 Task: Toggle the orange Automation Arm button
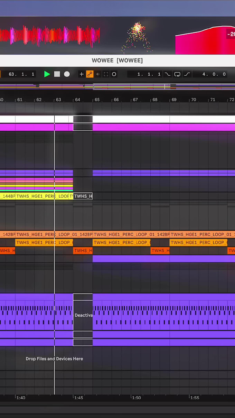coord(90,74)
